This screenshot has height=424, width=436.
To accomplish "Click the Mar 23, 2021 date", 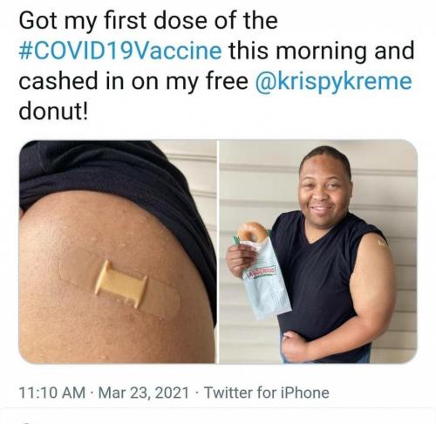I will click(x=144, y=393).
